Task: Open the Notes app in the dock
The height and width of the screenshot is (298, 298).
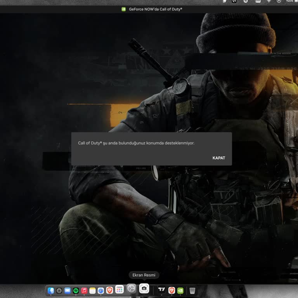Action: pyautogui.click(x=92, y=290)
